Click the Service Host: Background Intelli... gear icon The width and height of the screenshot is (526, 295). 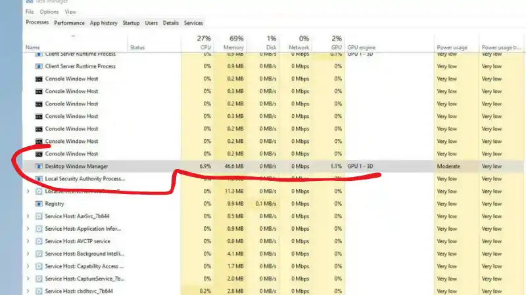(x=39, y=254)
